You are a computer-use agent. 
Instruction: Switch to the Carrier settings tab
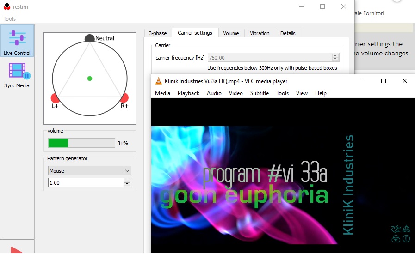[x=195, y=33]
